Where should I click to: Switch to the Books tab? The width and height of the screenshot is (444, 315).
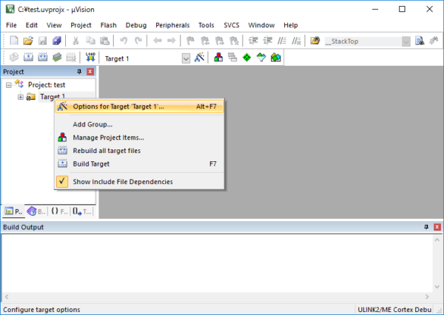[x=36, y=211]
